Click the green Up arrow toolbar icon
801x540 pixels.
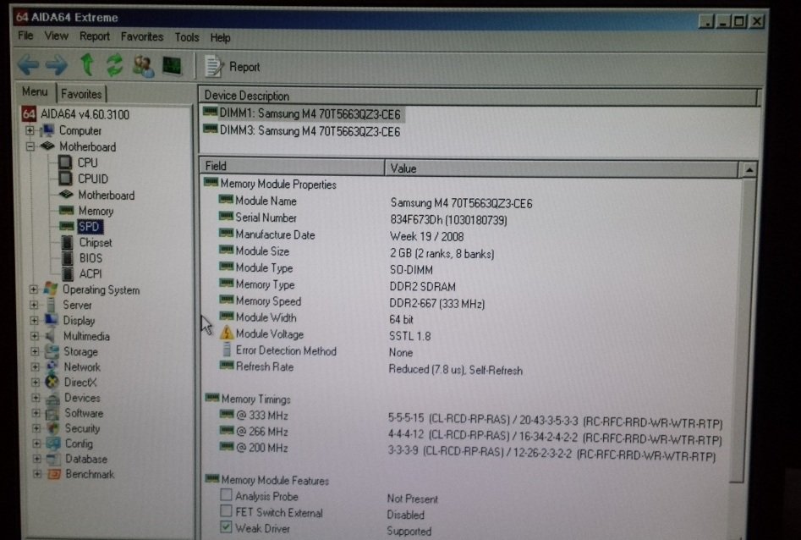[87, 65]
